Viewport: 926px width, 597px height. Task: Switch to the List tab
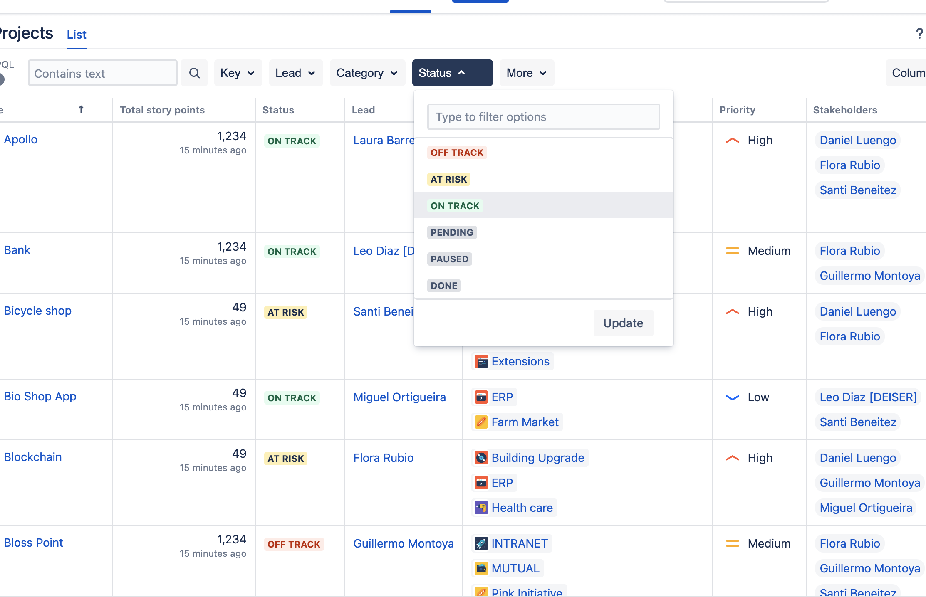[77, 35]
